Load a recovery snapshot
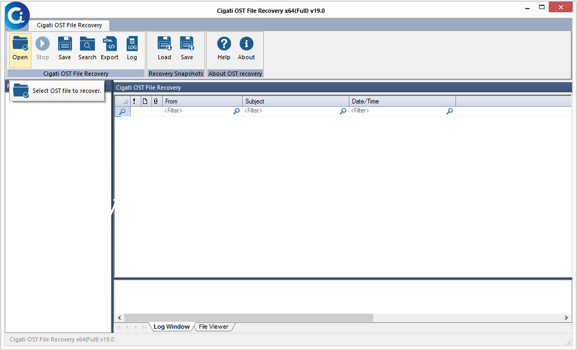Screen dimensions: 577x350 click(164, 49)
